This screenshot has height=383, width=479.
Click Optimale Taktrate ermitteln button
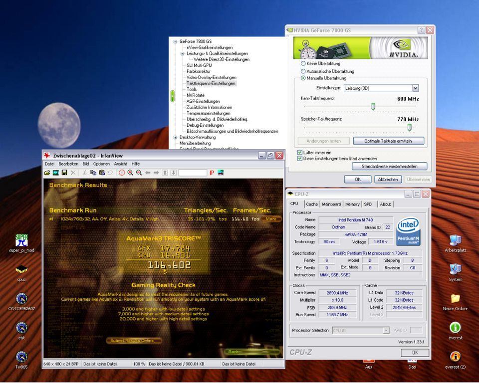pyautogui.click(x=388, y=141)
